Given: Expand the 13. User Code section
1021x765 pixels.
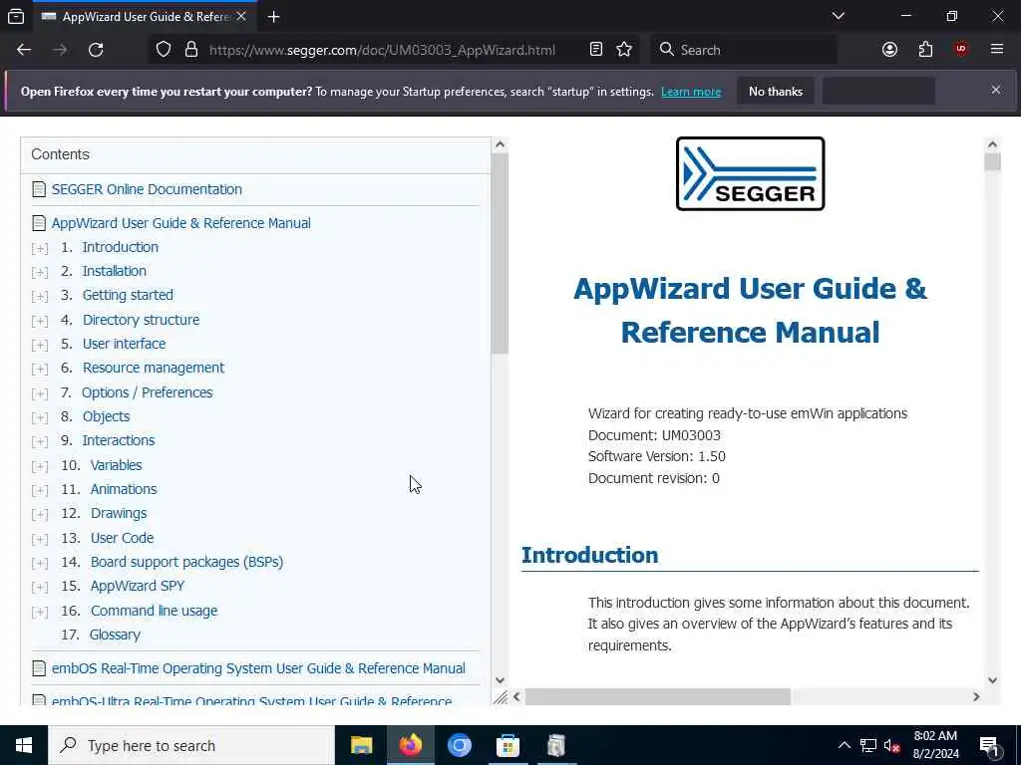Looking at the screenshot, I should tap(40, 539).
